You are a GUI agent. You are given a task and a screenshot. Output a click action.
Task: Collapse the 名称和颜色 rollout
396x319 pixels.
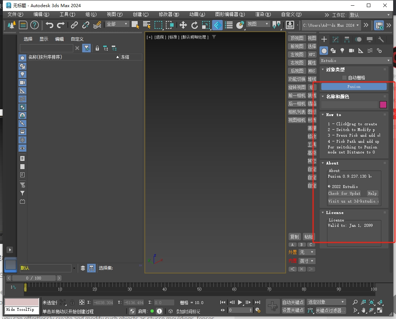coord(323,96)
